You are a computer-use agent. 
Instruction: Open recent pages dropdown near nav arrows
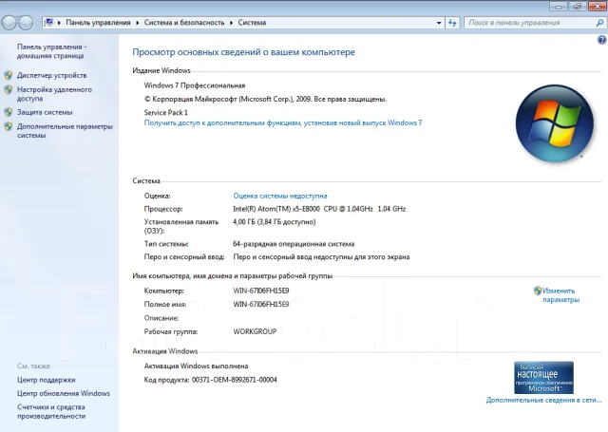[37, 23]
